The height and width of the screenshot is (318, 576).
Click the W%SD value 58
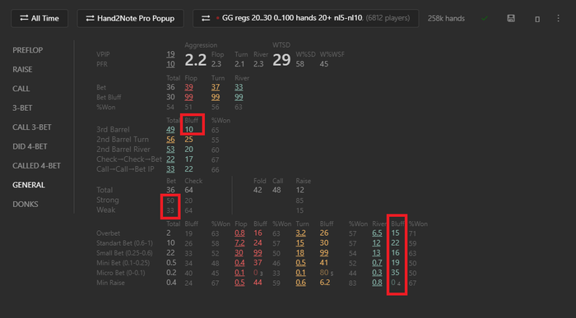(300, 64)
